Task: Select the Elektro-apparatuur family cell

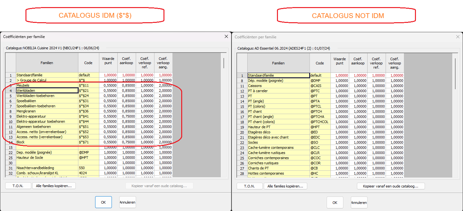Action: point(47,116)
